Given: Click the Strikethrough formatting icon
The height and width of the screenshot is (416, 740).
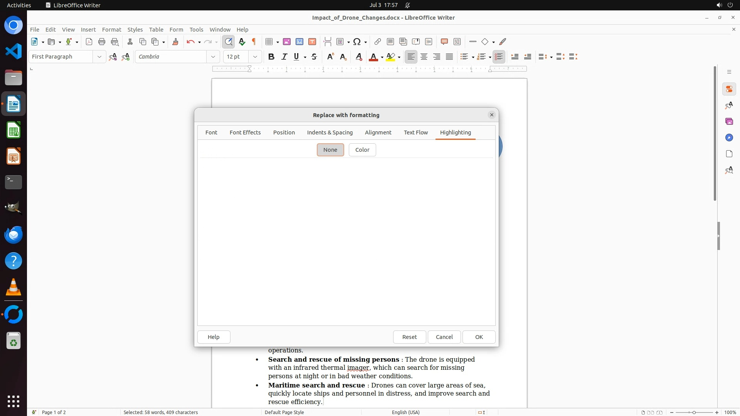Looking at the screenshot, I should pyautogui.click(x=314, y=57).
